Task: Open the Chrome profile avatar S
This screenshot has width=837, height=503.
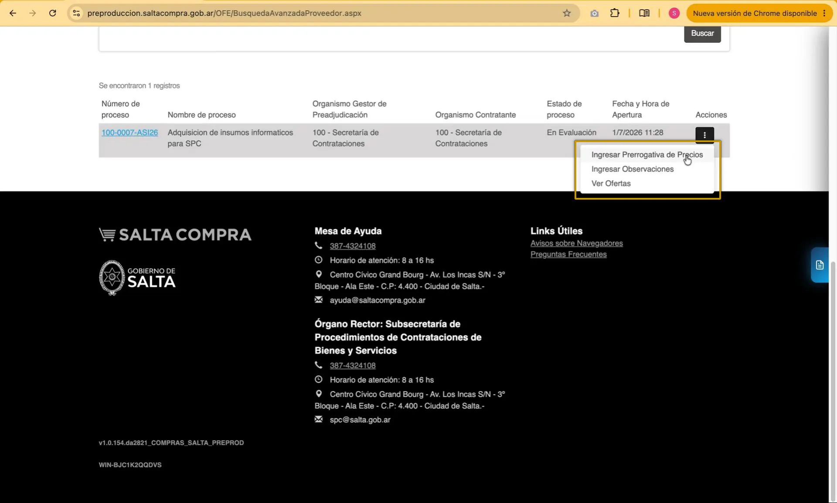Action: click(674, 13)
